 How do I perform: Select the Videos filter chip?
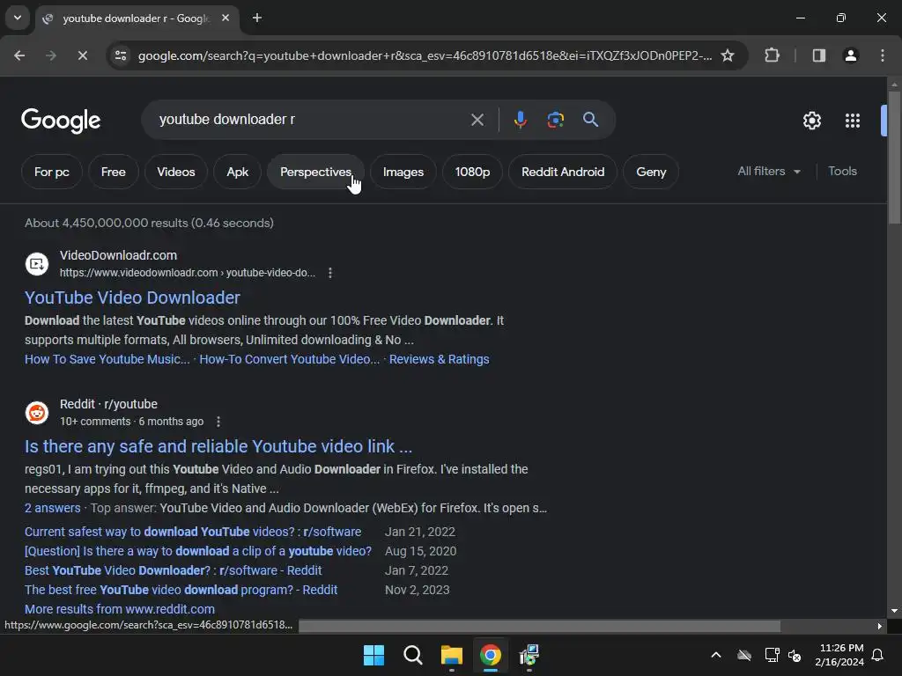point(176,172)
